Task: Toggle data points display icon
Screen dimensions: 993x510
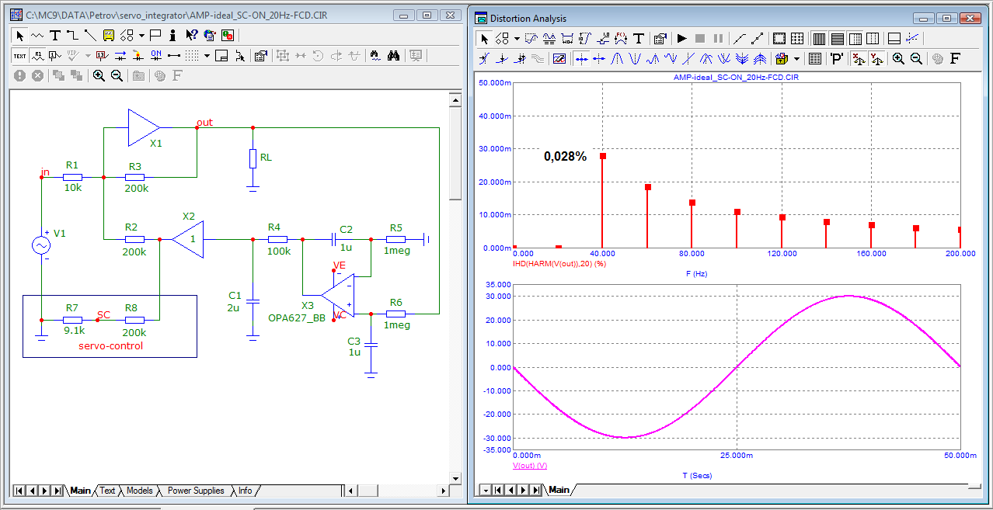Action: tap(738, 38)
